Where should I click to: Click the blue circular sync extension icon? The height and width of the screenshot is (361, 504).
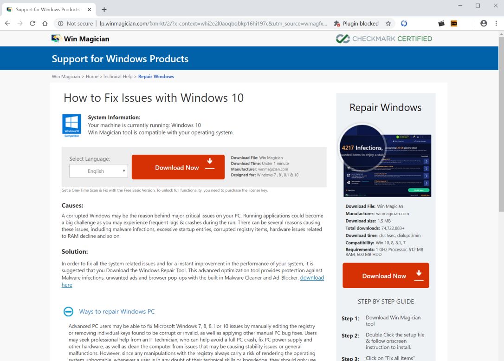point(404,24)
